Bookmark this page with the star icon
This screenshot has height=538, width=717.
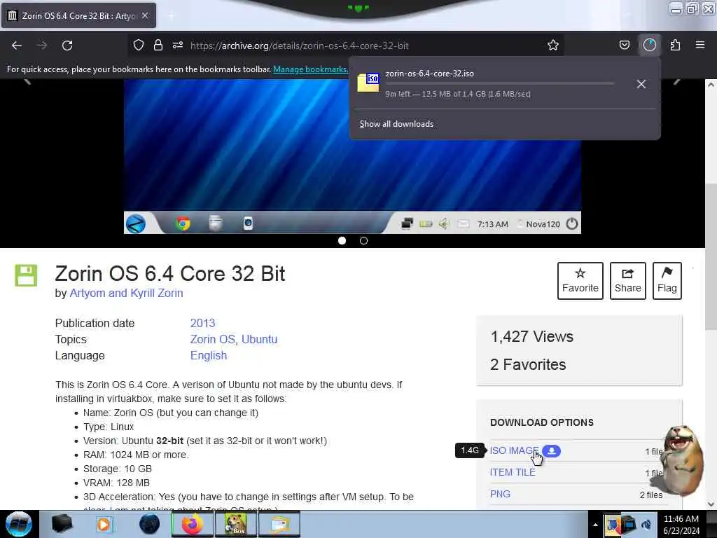(x=553, y=46)
